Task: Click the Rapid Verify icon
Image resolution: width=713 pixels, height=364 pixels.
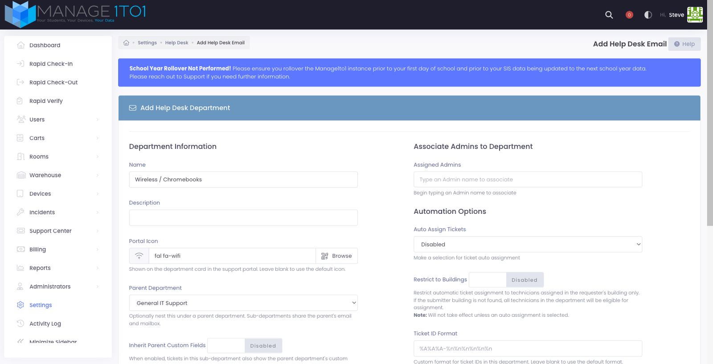Action: 20,101
